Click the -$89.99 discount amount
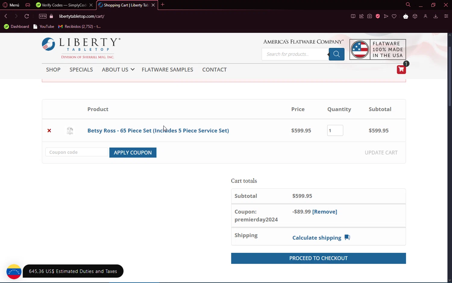The image size is (452, 283). [x=301, y=212]
